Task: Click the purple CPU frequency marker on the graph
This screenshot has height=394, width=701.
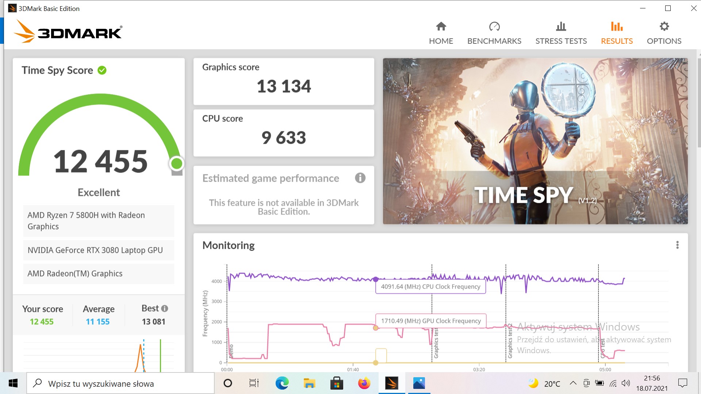Action: coord(376,279)
